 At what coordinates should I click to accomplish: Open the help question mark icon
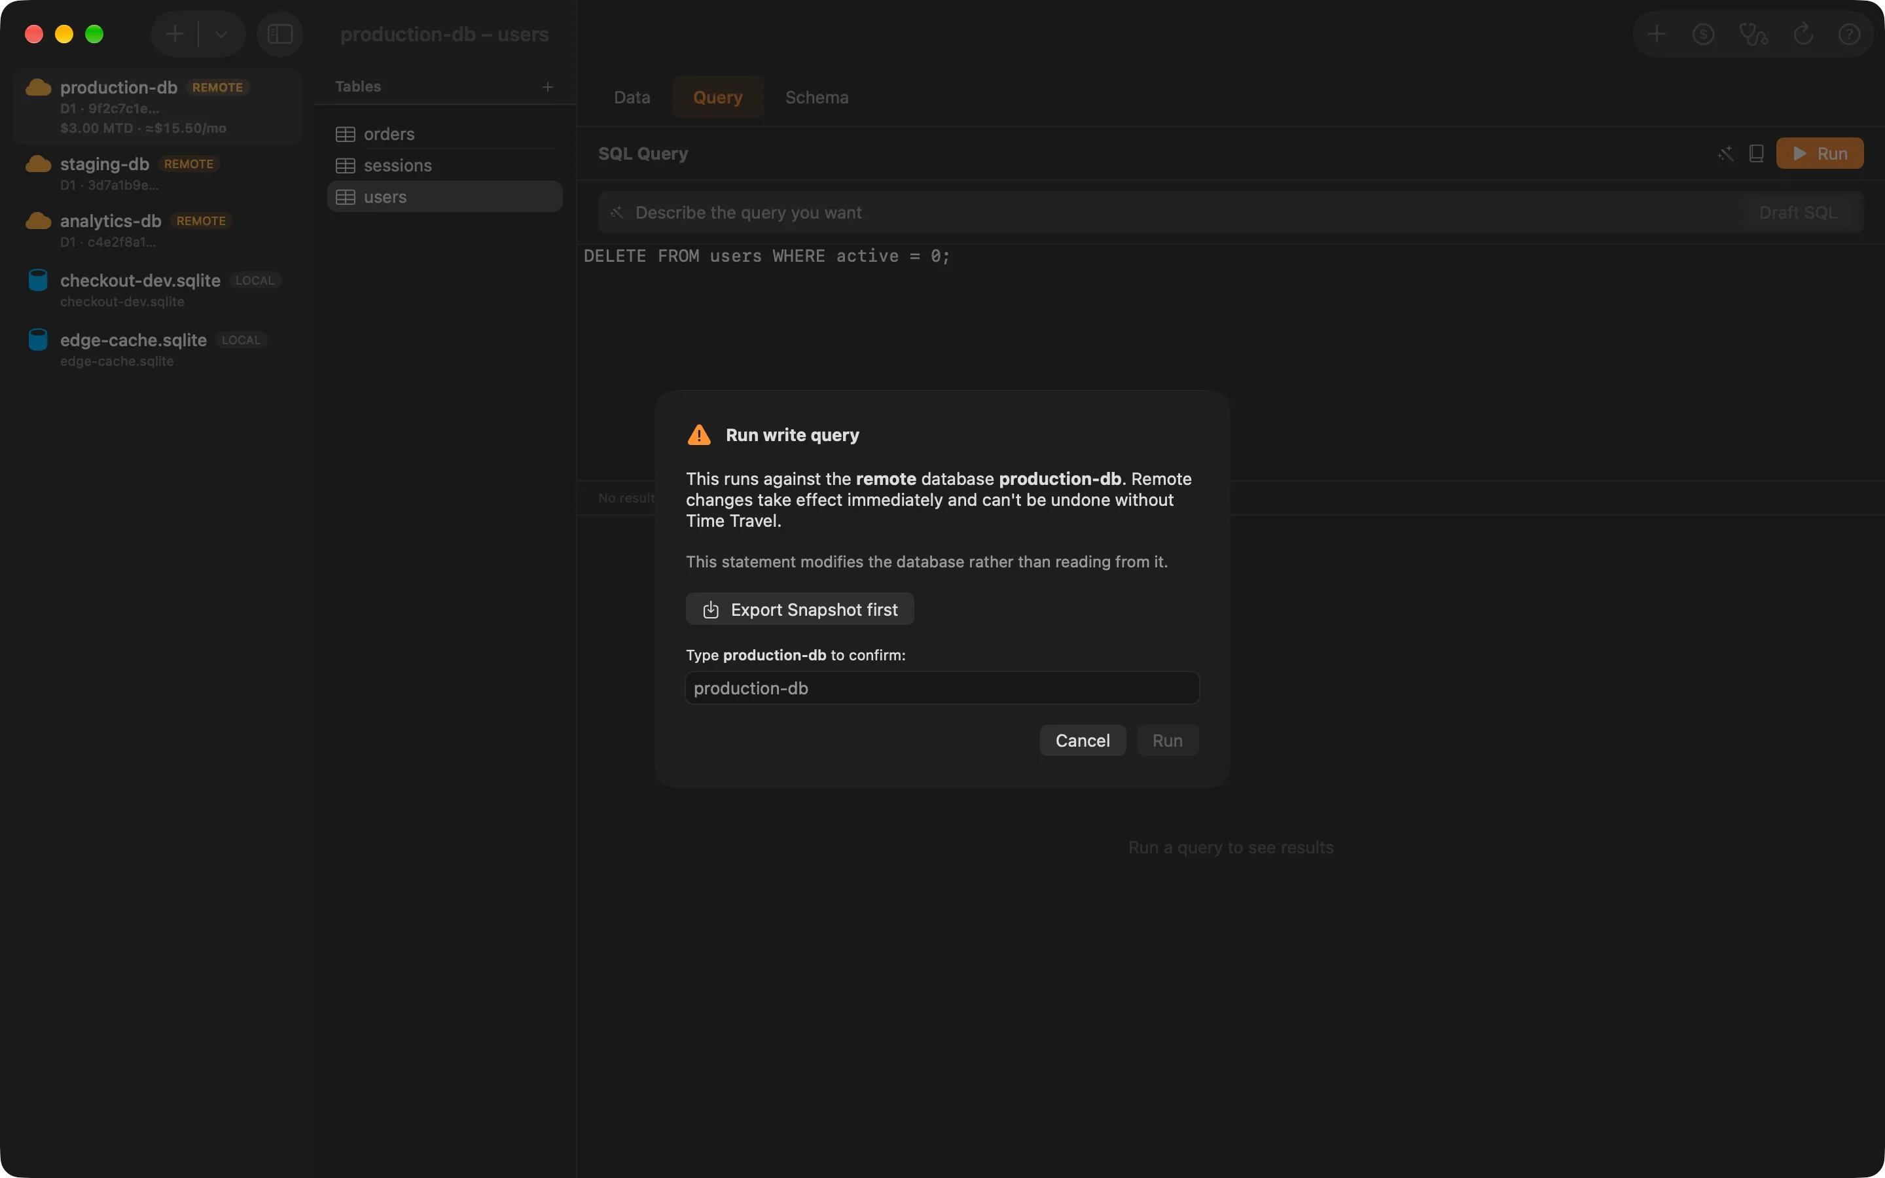tap(1849, 34)
